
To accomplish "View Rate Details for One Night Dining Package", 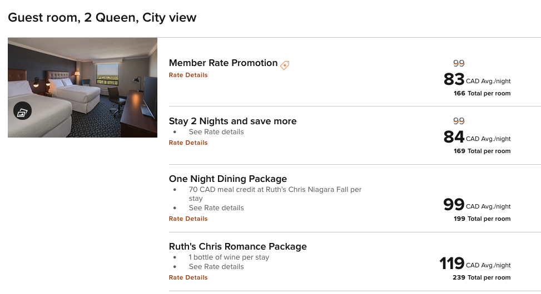I will (x=188, y=219).
